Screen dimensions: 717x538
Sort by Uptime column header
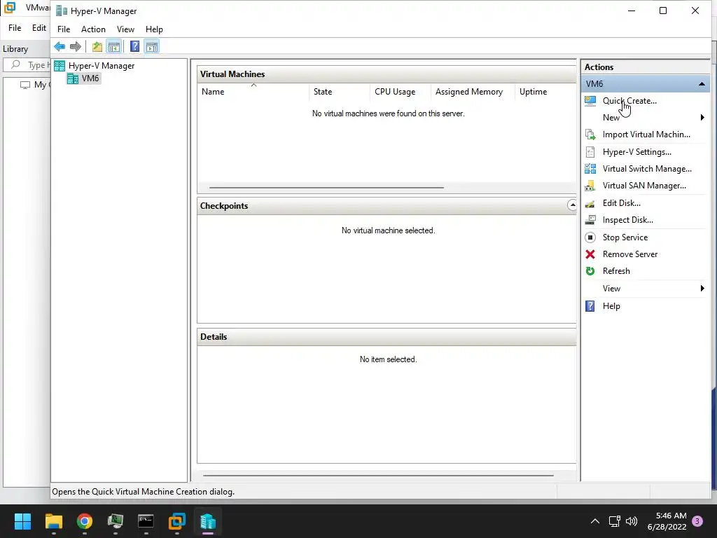point(545,92)
